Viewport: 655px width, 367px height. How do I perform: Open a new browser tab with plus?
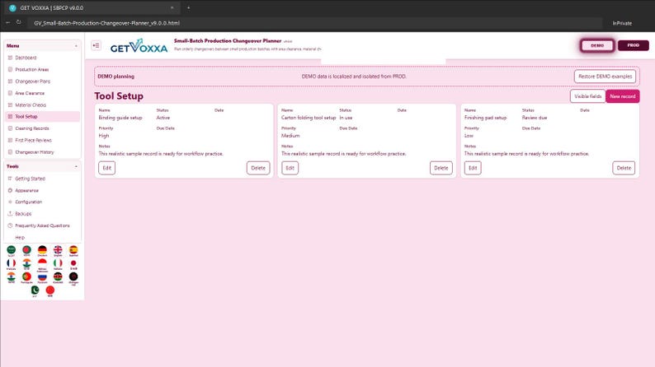(x=188, y=8)
